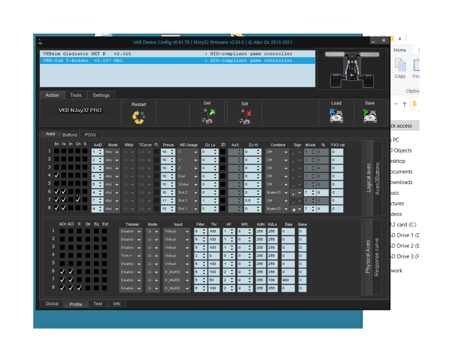Toggle 2D checkbox for logical axis 2

223,160
